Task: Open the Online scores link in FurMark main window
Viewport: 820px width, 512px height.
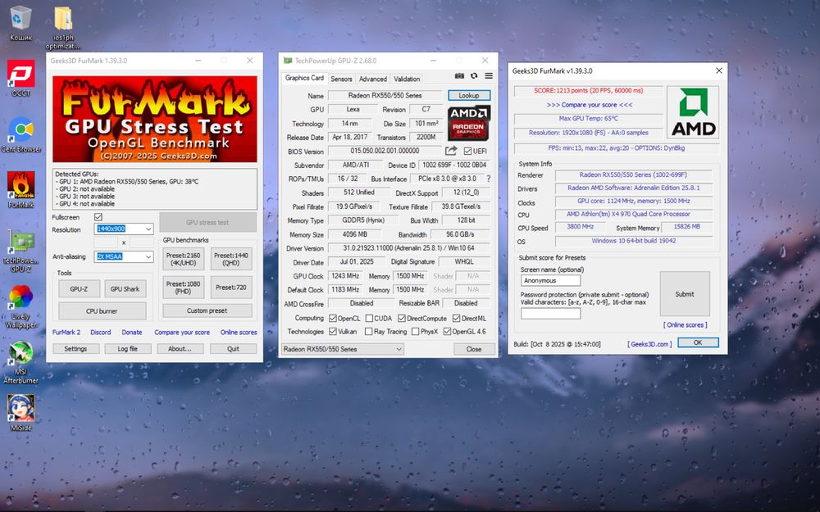Action: 239,333
